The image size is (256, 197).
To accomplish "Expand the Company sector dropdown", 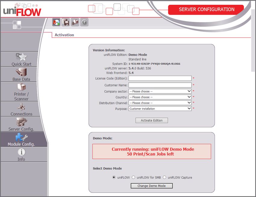I will point(160,91).
